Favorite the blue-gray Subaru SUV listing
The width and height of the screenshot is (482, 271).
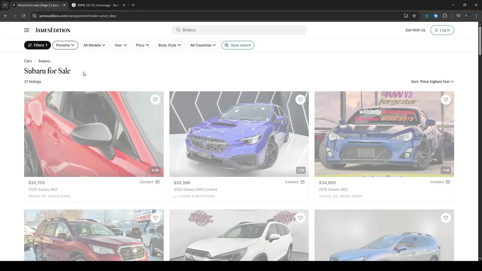pyautogui.click(x=445, y=218)
